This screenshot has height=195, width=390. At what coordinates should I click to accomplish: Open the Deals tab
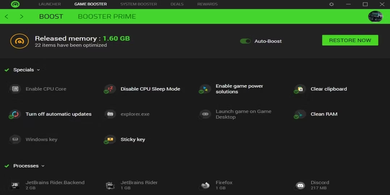(177, 4)
